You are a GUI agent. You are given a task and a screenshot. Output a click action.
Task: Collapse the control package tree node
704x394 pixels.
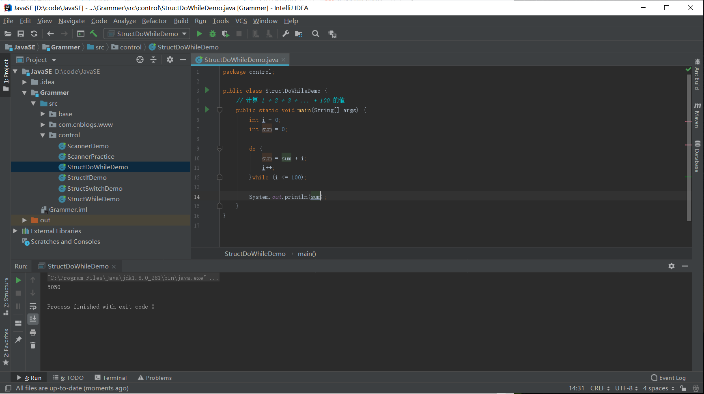(x=43, y=135)
